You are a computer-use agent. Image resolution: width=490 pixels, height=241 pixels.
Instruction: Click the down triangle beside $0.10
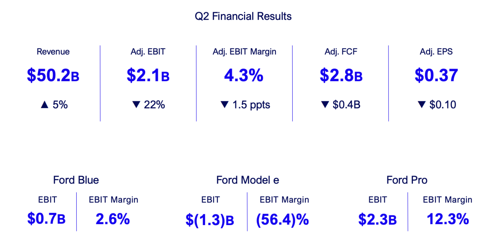[421, 105]
